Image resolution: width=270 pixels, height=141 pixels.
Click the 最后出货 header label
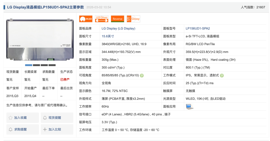click(66, 88)
